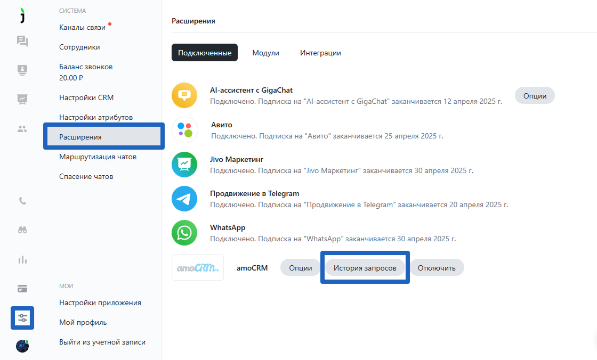This screenshot has width=597, height=360.
Task: Switch to the Модули tab
Action: pos(266,53)
